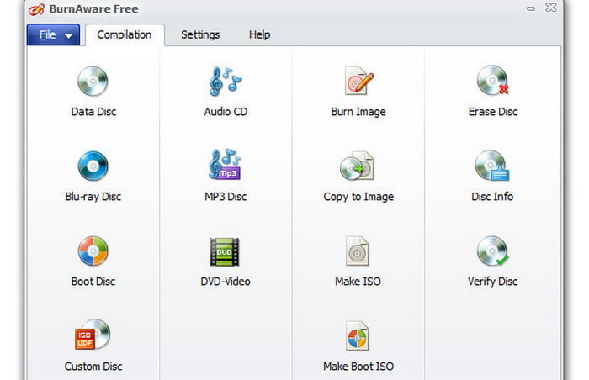This screenshot has width=589, height=380.
Task: Create an MP3 Disc project
Action: (226, 176)
